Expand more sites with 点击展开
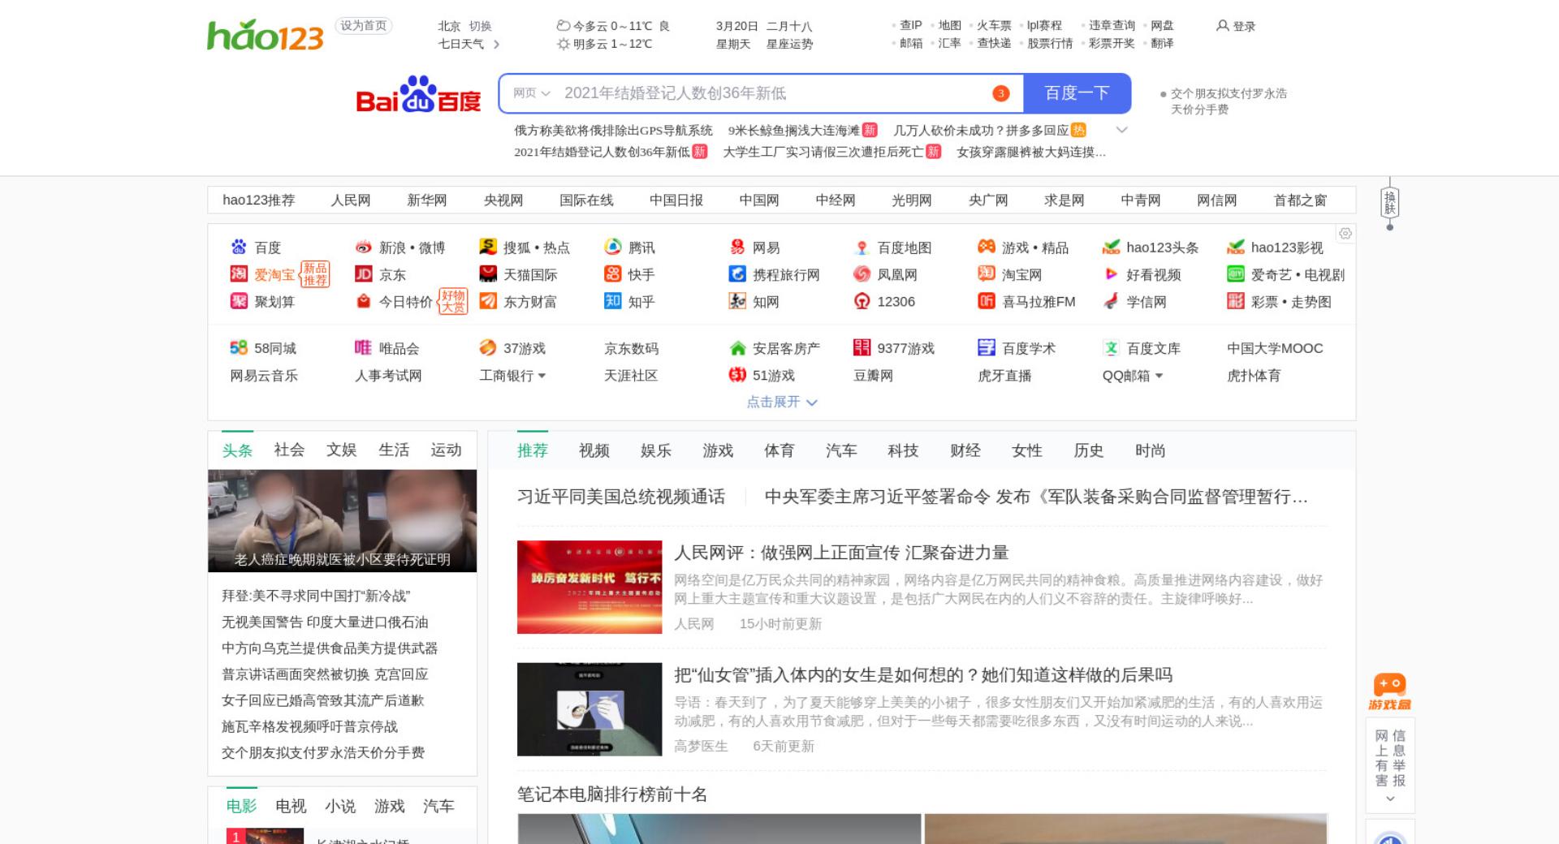 pos(782,402)
